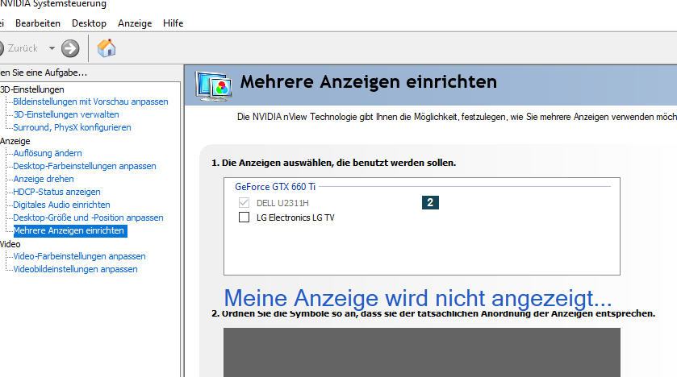This screenshot has width=677, height=377.
Task: Click the DELL U2311H label text
Action: tap(282, 203)
